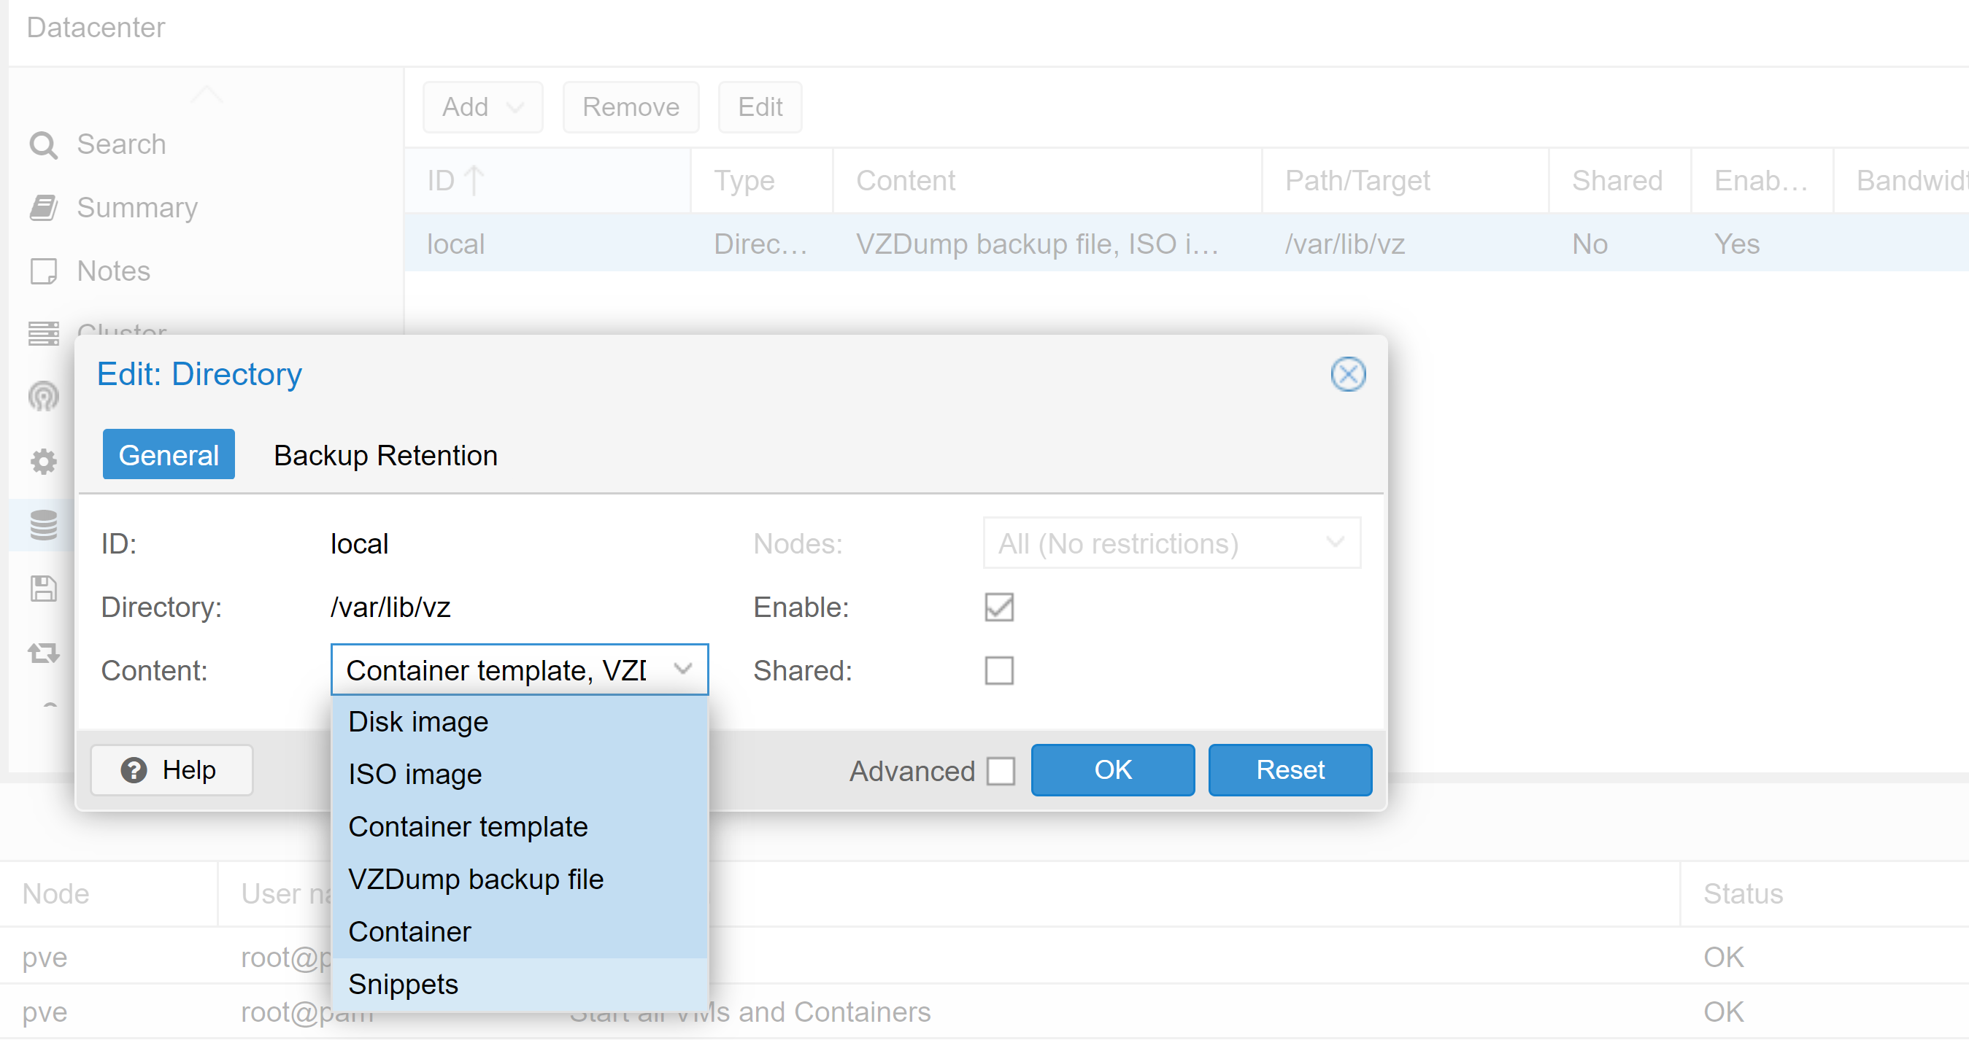Click the Backup floppy disk icon
The width and height of the screenshot is (1969, 1040).
[x=43, y=589]
